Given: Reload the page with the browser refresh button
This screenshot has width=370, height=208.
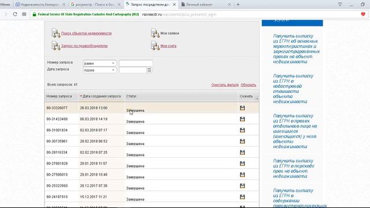Looking at the screenshot, I should [15, 14].
